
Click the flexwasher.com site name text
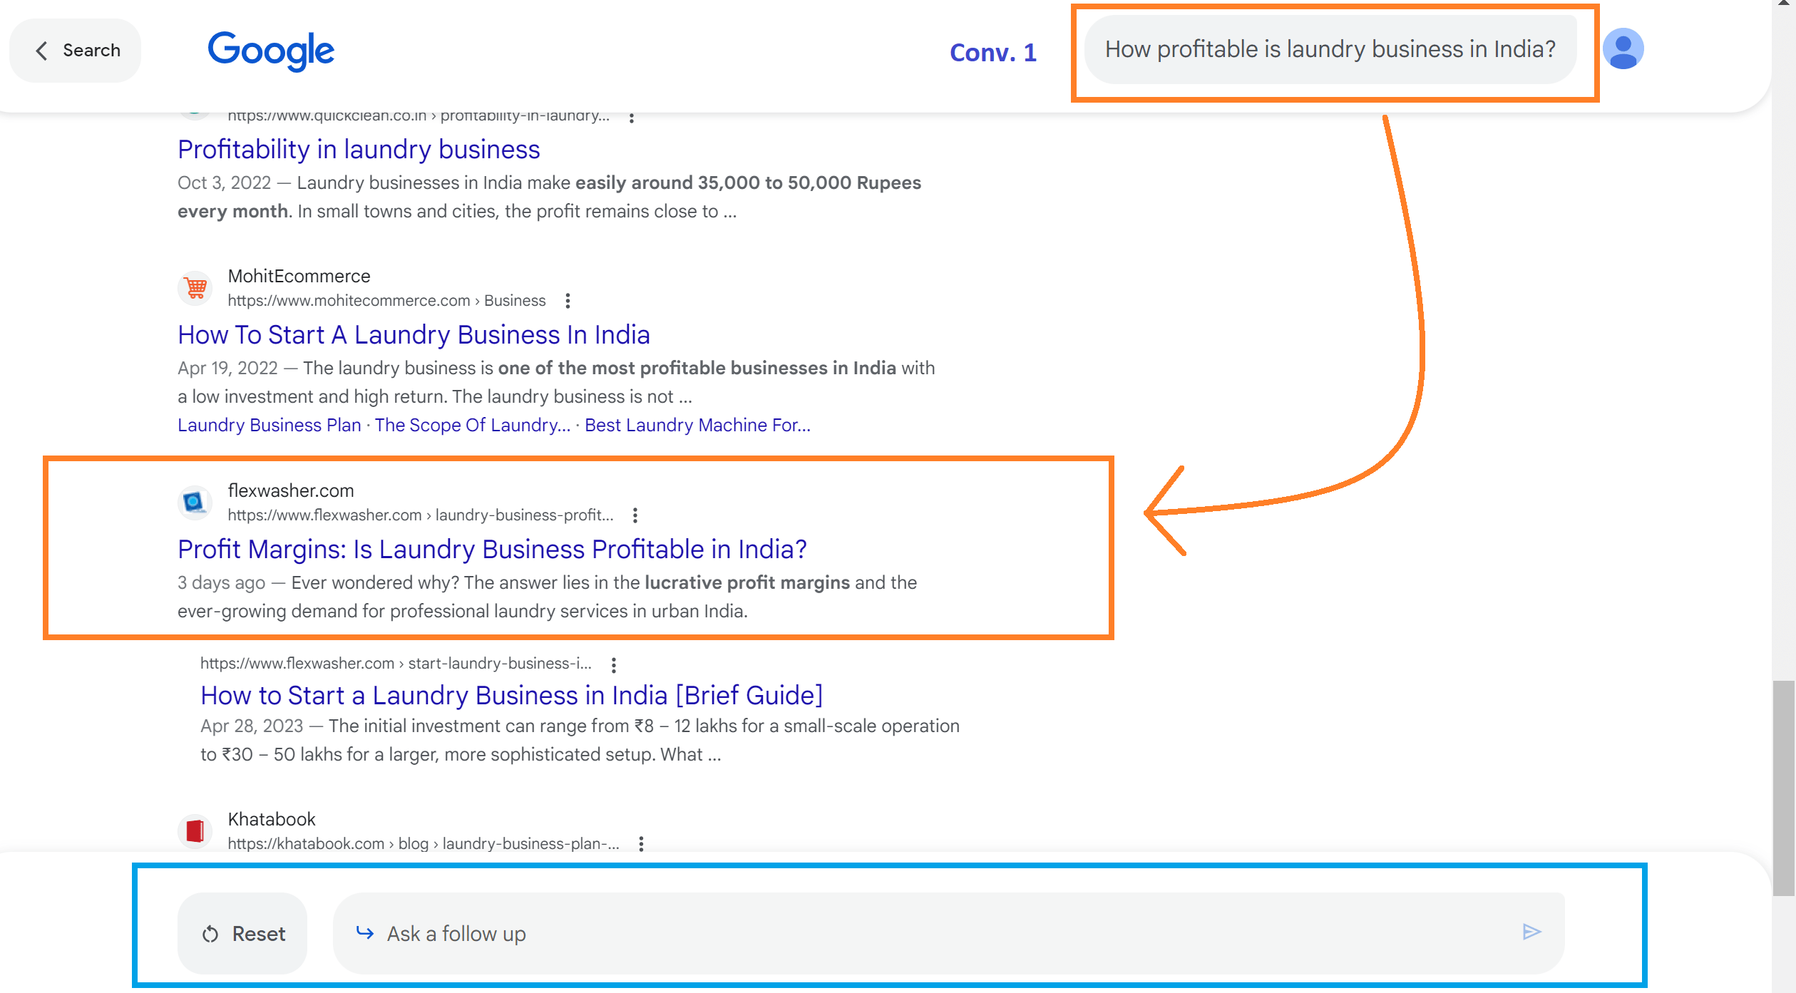coord(291,490)
